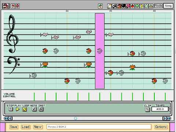The image size is (176, 132).
Task: Select the small Mario mushroom icon
Action: pyautogui.click(x=13, y=6)
